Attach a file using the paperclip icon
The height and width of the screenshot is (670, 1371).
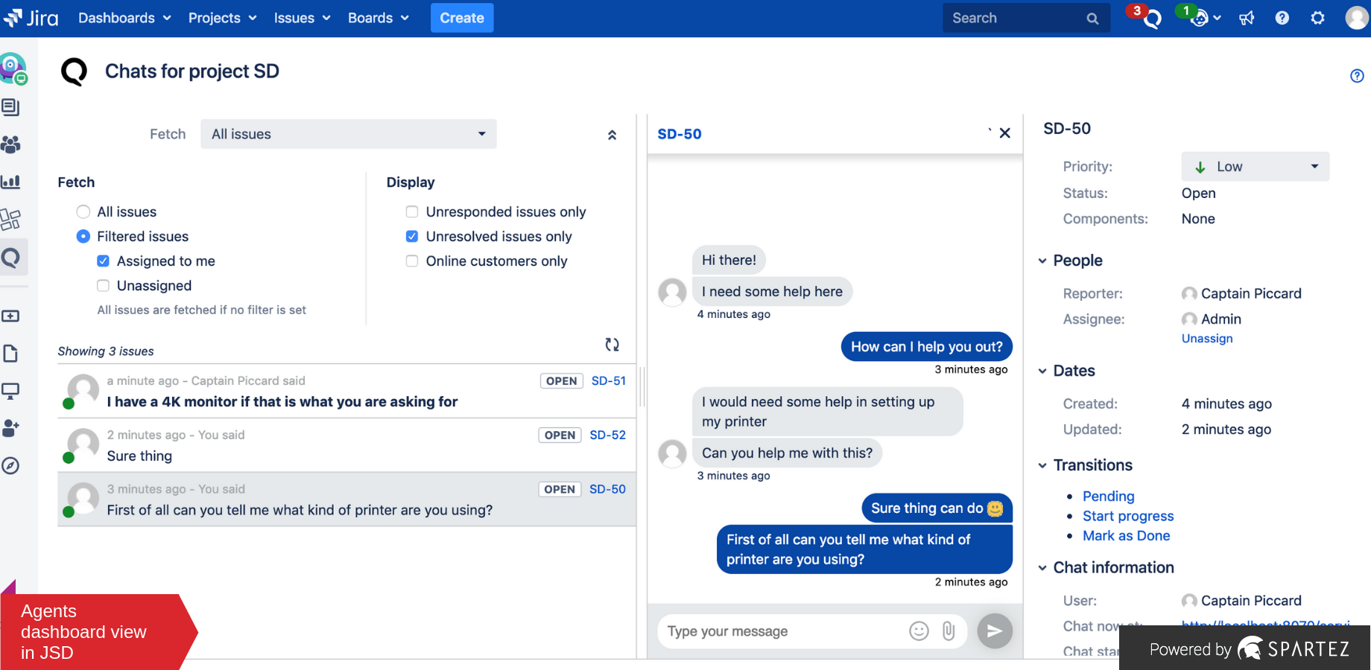click(949, 631)
